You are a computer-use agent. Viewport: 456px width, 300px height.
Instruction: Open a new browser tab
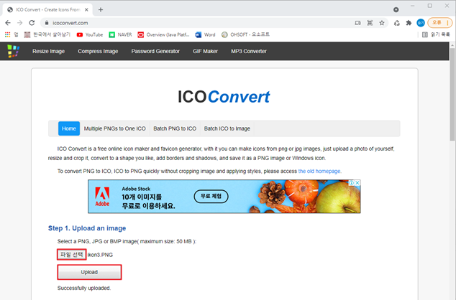100,9
